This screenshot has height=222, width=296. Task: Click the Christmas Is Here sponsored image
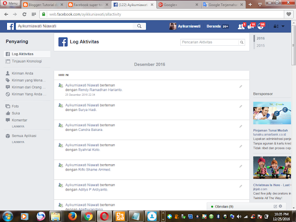point(272,167)
